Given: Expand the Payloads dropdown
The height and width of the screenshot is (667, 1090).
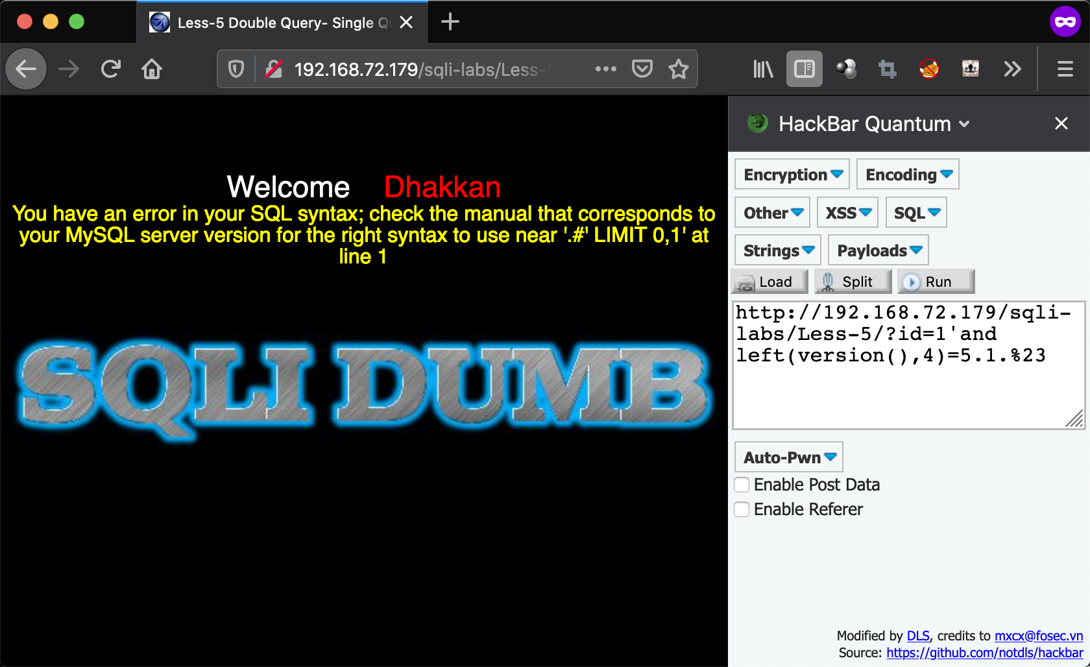Looking at the screenshot, I should [878, 250].
